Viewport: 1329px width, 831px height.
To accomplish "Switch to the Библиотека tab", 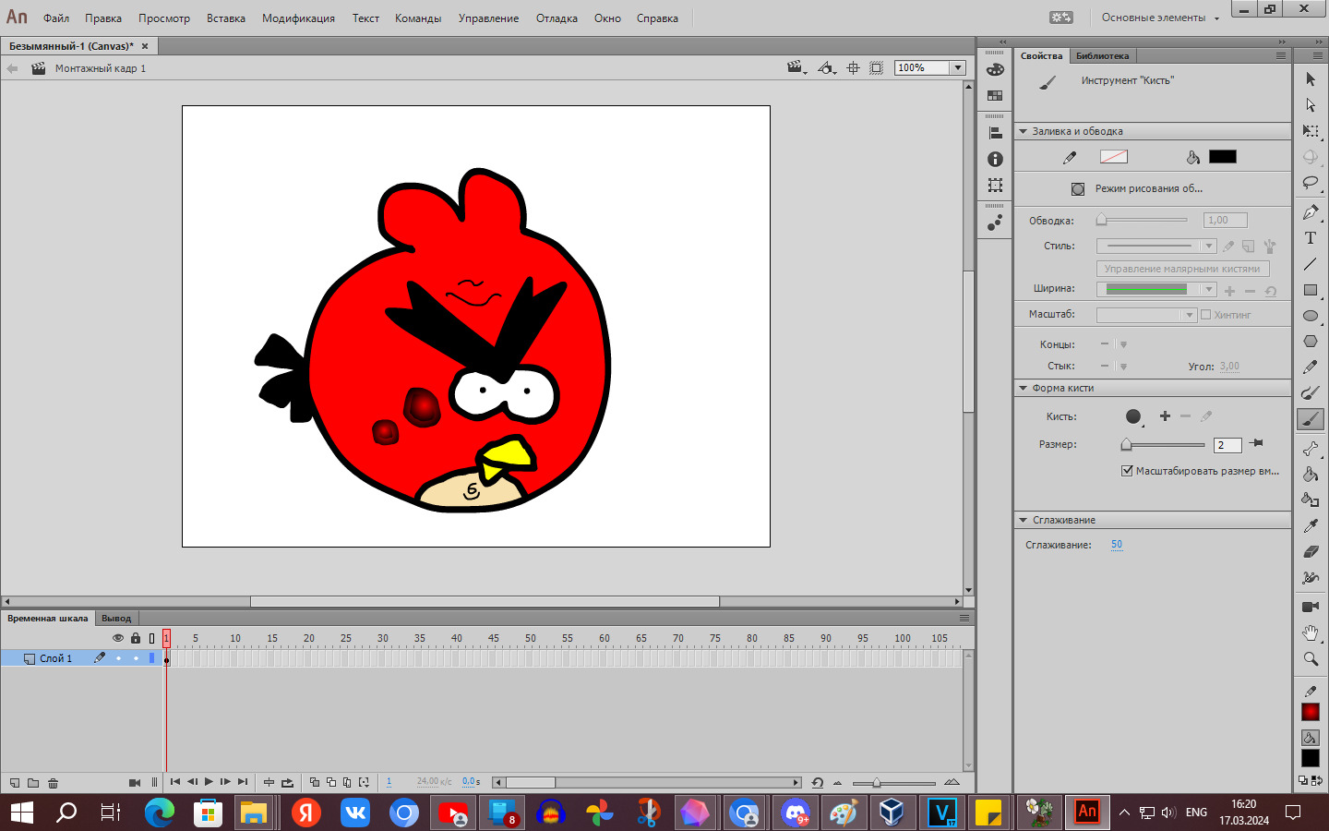I will (1102, 56).
